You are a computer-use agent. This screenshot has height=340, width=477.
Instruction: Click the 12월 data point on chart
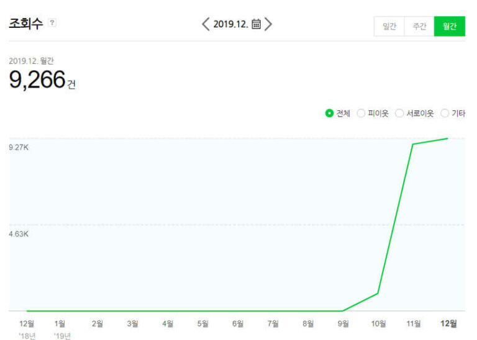point(448,138)
